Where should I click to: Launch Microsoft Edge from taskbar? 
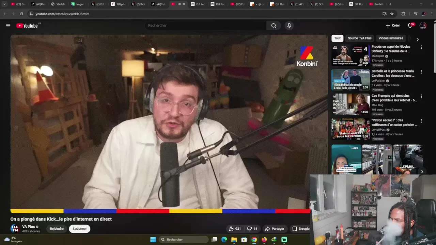point(224,240)
